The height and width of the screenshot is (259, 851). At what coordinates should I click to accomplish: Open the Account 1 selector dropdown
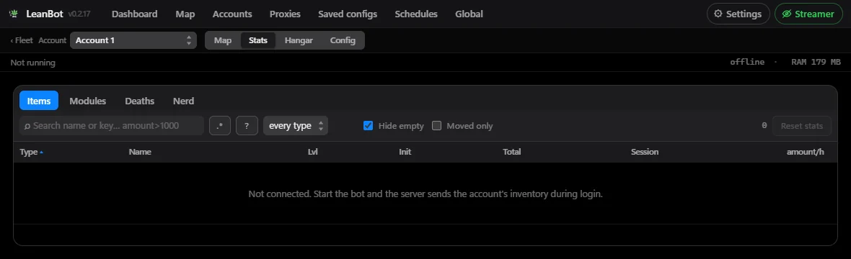pos(133,40)
